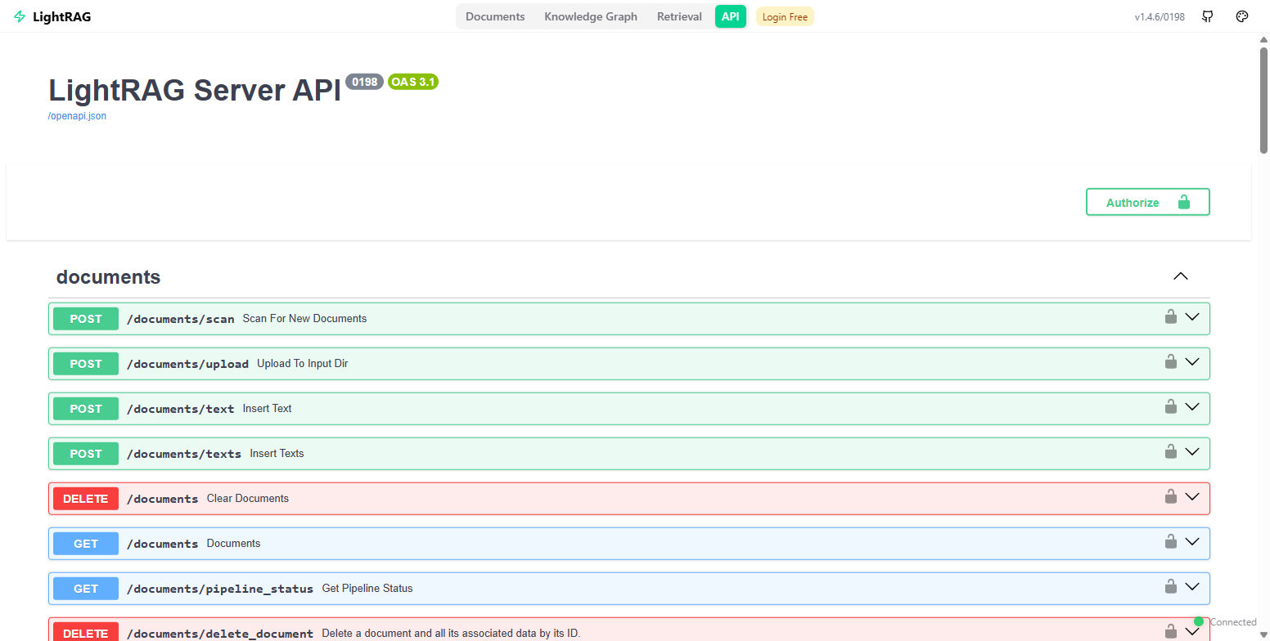Click lock icon on /documents/text row
This screenshot has width=1270, height=641.
[x=1171, y=407]
